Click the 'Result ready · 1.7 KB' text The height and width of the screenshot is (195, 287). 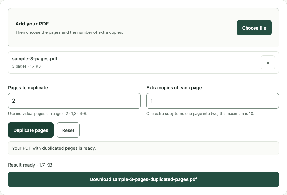[30, 165]
